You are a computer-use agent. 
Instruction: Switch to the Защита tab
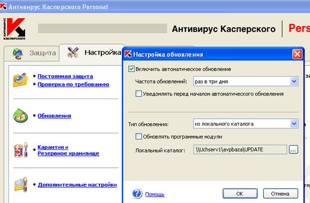(x=32, y=53)
